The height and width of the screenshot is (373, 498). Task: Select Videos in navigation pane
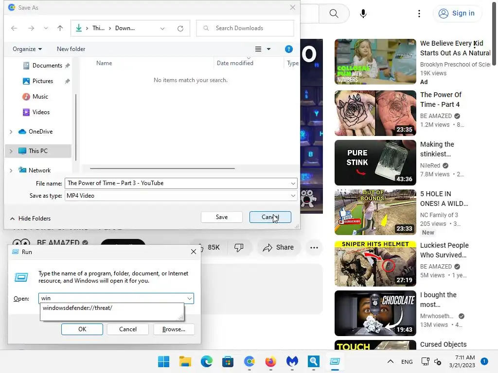(41, 112)
